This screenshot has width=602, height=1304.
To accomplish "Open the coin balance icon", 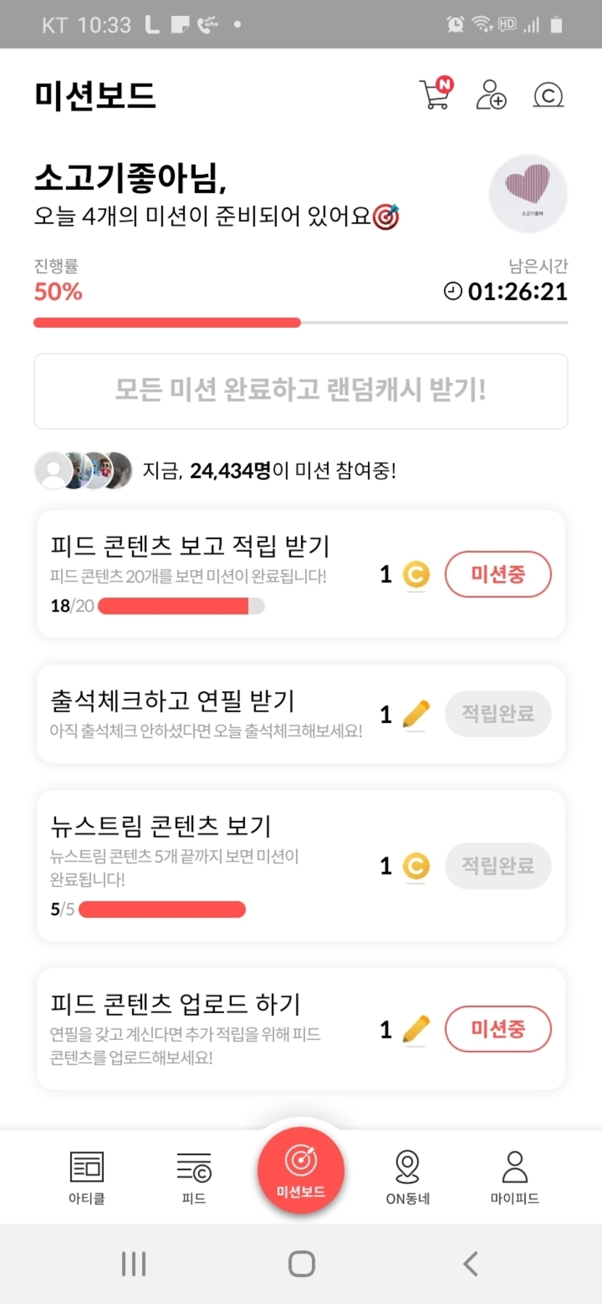I will pyautogui.click(x=548, y=95).
